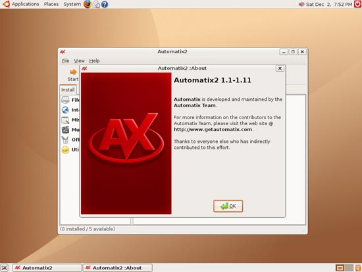Open the Help menu in Automatix2
362x272 pixels.
(94, 61)
